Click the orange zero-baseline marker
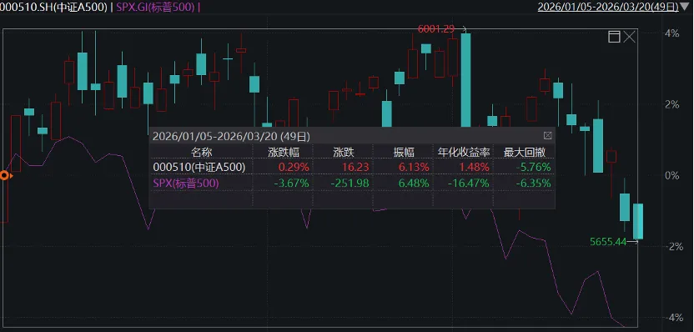This screenshot has width=694, height=332. click(x=5, y=176)
